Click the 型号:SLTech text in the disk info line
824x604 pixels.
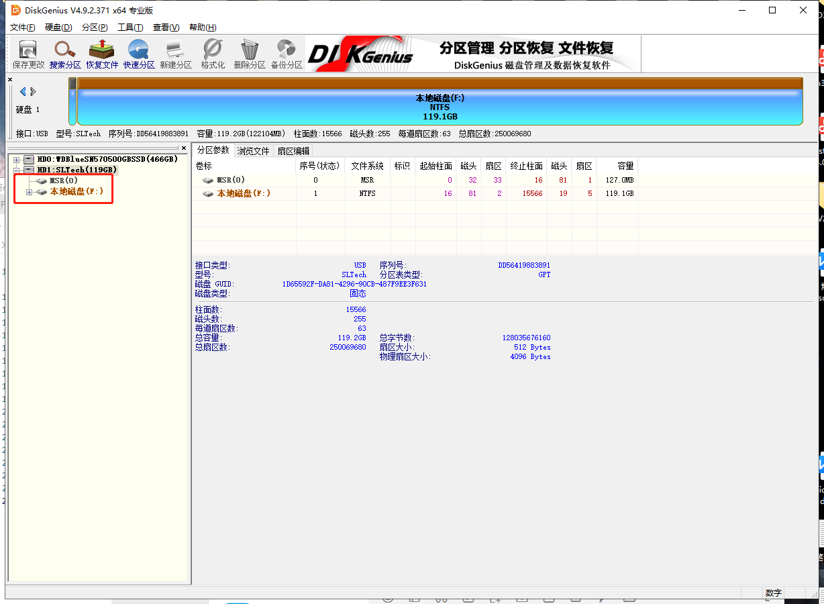pyautogui.click(x=79, y=134)
